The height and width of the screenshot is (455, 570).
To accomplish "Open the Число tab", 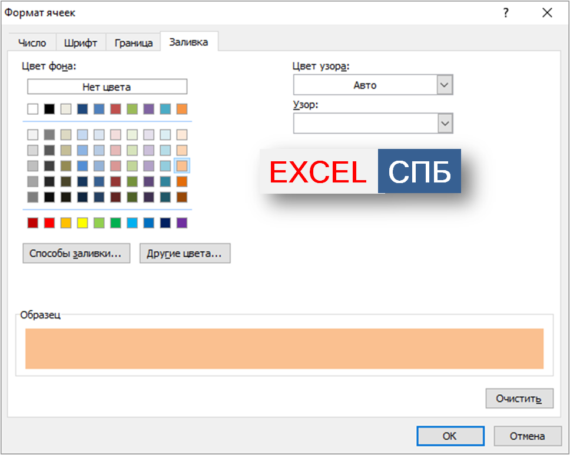I will point(32,43).
